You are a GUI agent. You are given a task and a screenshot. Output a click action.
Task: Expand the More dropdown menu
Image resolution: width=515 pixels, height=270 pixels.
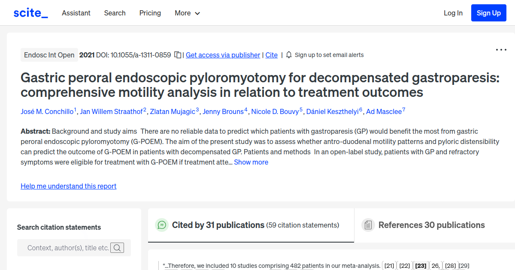pyautogui.click(x=187, y=13)
